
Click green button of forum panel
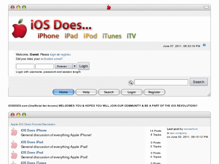click(x=24, y=115)
